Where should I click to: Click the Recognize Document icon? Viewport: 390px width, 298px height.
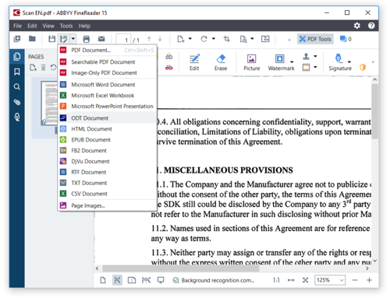click(x=243, y=39)
